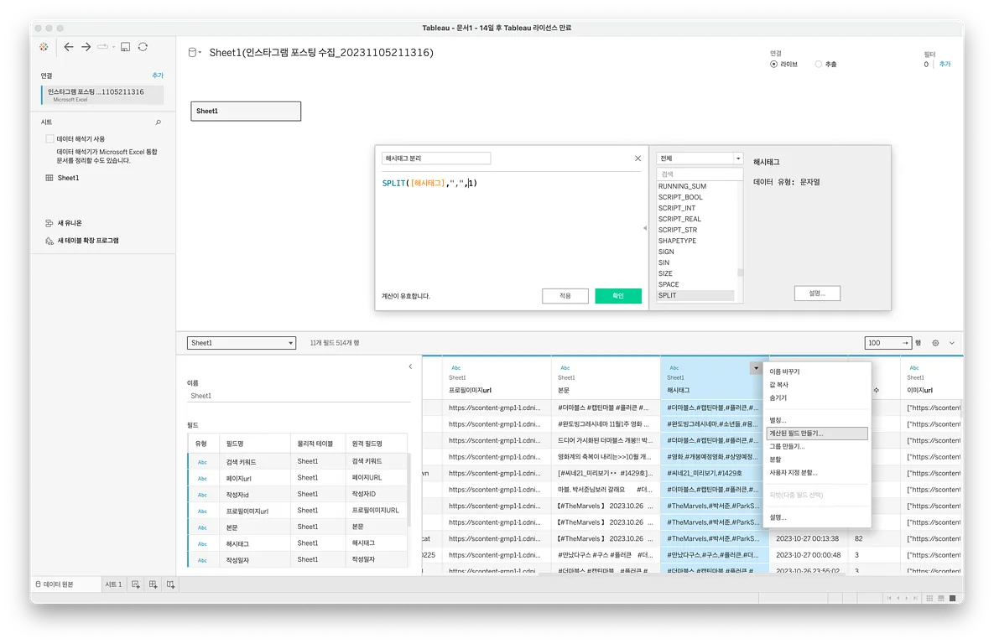Image resolution: width=994 pixels, height=644 pixels.
Task: Click the back arrow in the toolbar
Action: click(x=69, y=47)
